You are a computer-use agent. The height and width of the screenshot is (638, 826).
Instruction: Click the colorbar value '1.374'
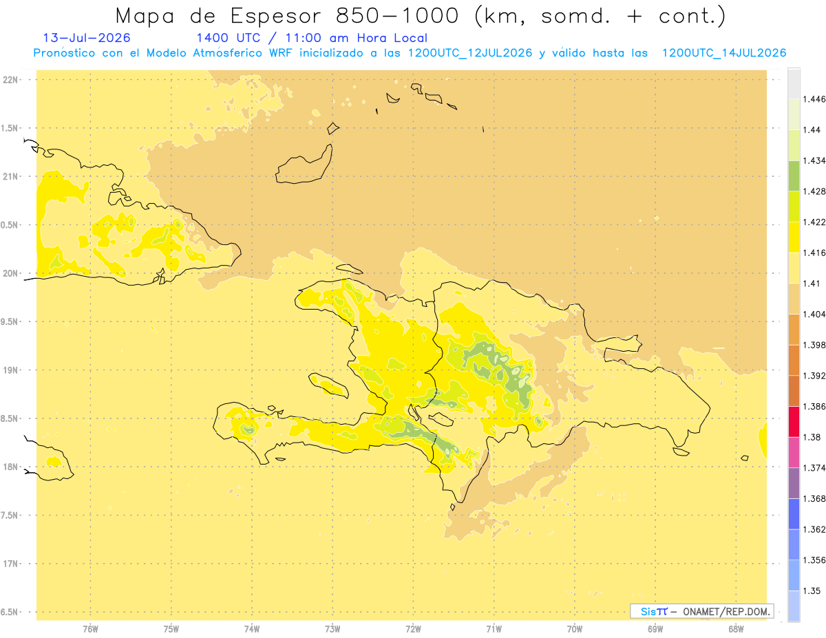click(x=814, y=468)
